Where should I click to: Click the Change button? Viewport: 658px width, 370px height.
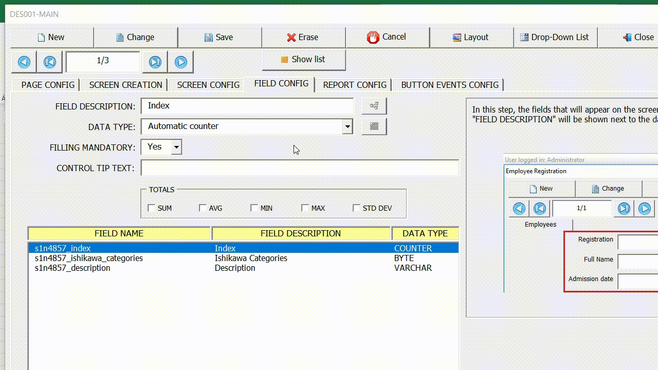coord(136,37)
